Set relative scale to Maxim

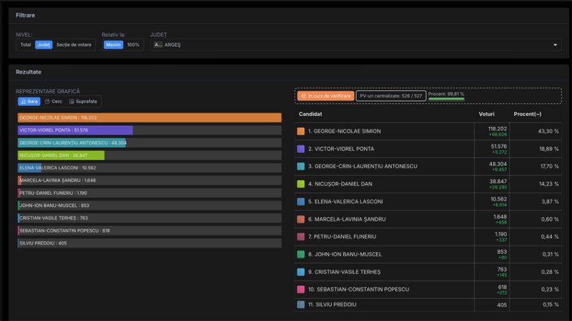click(113, 45)
